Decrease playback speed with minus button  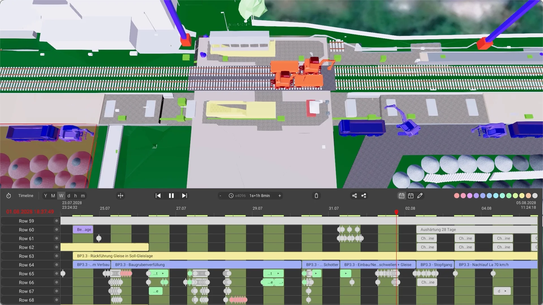220,196
